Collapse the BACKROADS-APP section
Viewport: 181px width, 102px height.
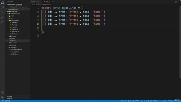tap(12, 11)
